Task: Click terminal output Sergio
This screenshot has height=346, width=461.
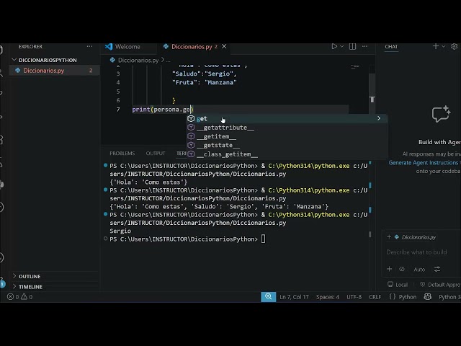Action: click(x=120, y=231)
